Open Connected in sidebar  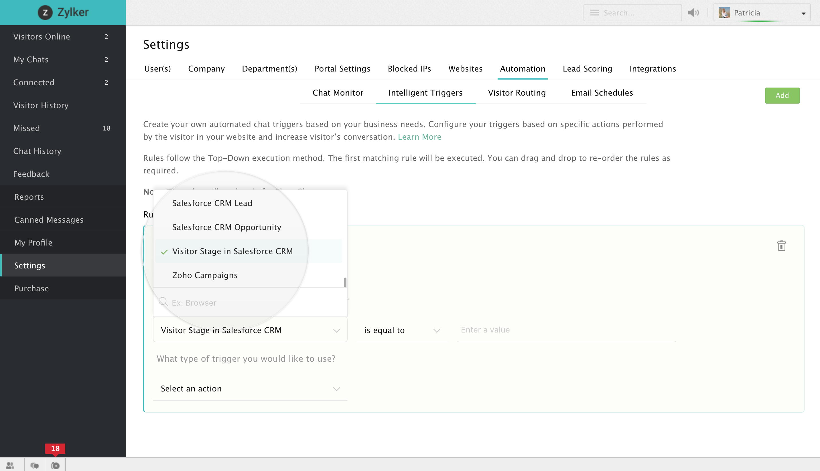click(63, 82)
